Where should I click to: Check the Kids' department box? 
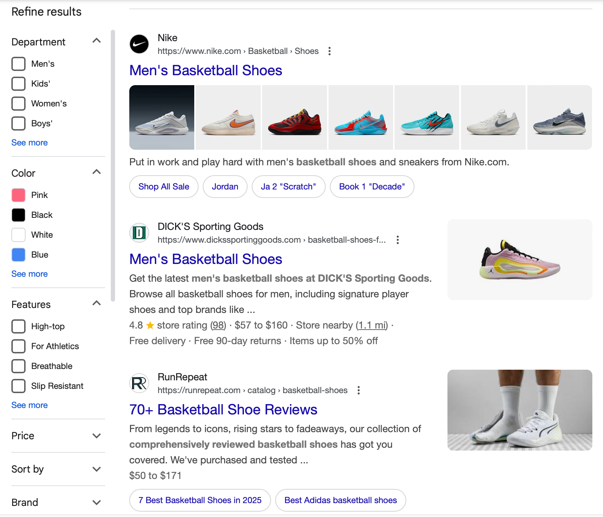[18, 84]
